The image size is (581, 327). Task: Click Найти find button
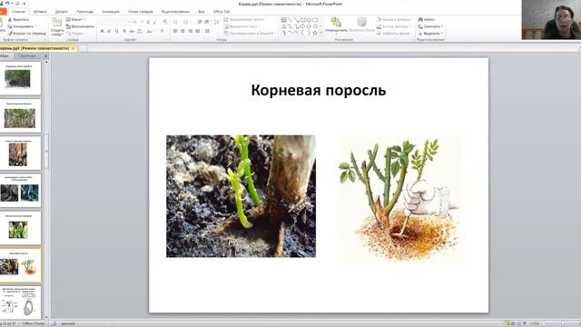(x=426, y=19)
